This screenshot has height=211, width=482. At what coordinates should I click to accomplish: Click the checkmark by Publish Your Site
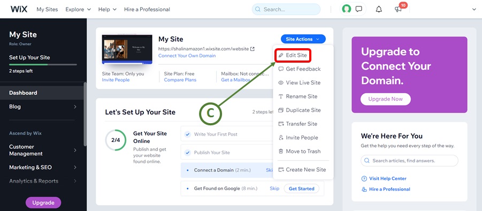pos(187,153)
